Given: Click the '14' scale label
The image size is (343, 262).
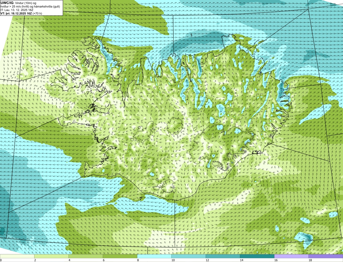Looking at the screenshot, I should [242, 260].
